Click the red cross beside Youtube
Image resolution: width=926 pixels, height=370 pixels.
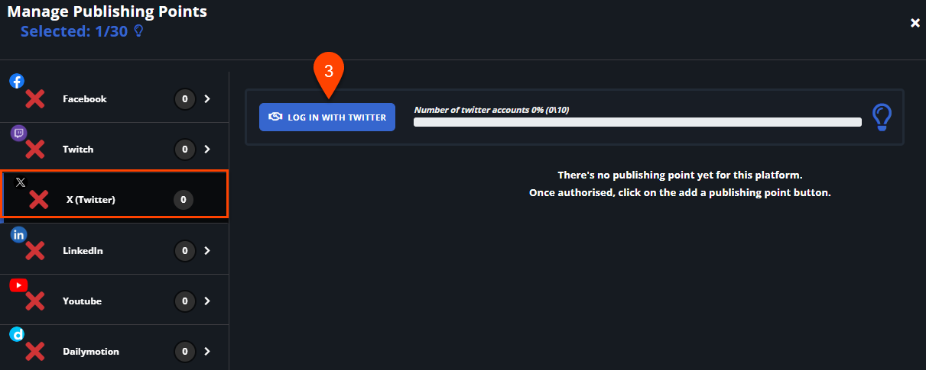tap(34, 301)
